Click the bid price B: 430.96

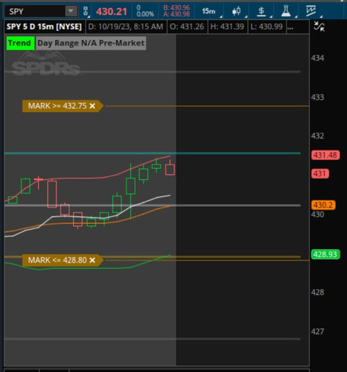[176, 8]
